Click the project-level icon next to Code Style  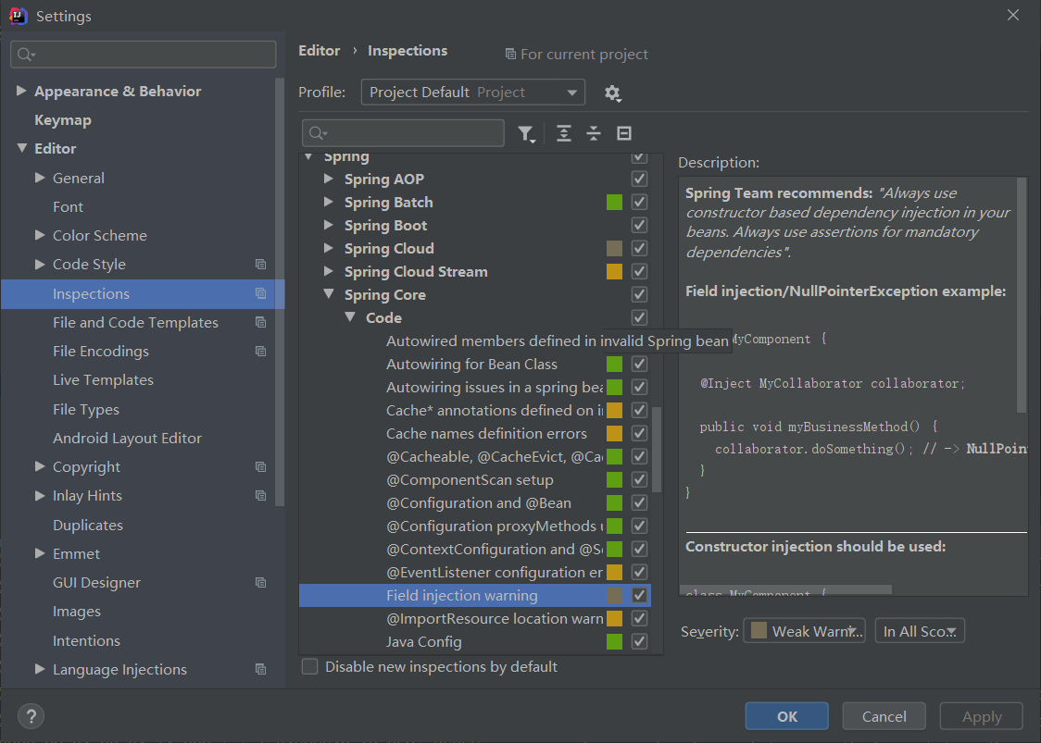tap(261, 264)
